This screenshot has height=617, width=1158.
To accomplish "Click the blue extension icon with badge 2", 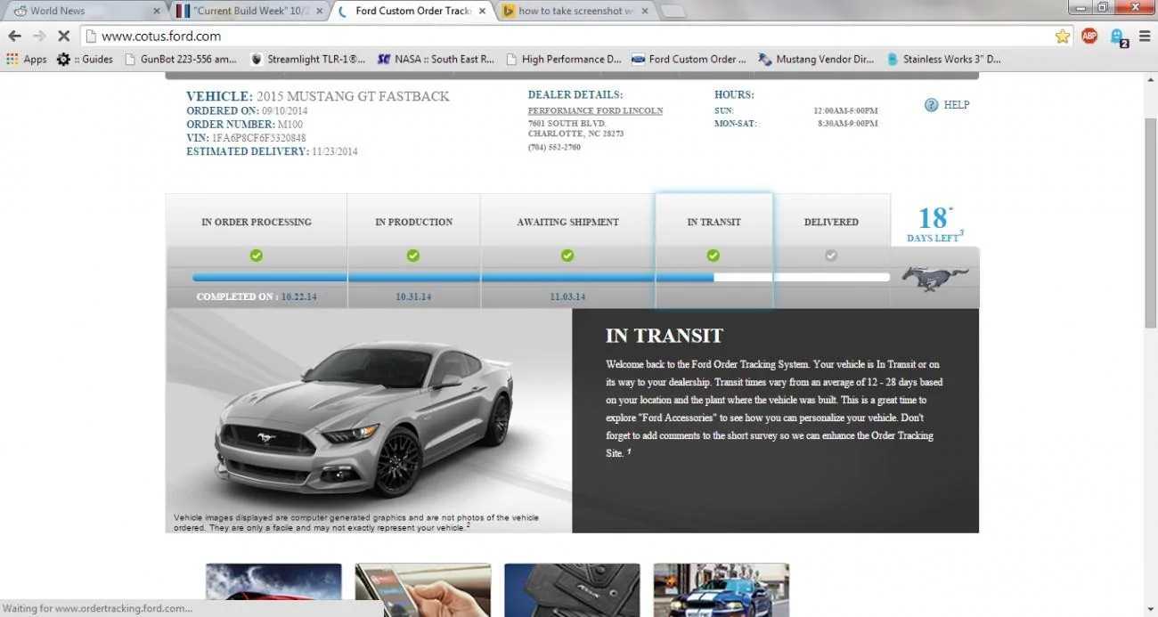I will (x=1117, y=37).
